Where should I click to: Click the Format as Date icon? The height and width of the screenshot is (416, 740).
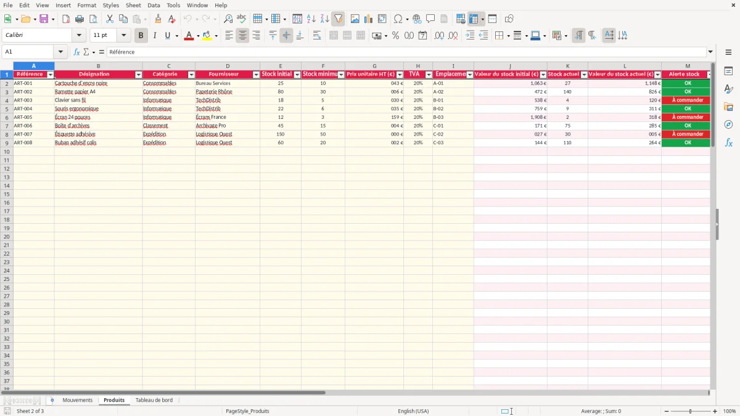tap(422, 36)
